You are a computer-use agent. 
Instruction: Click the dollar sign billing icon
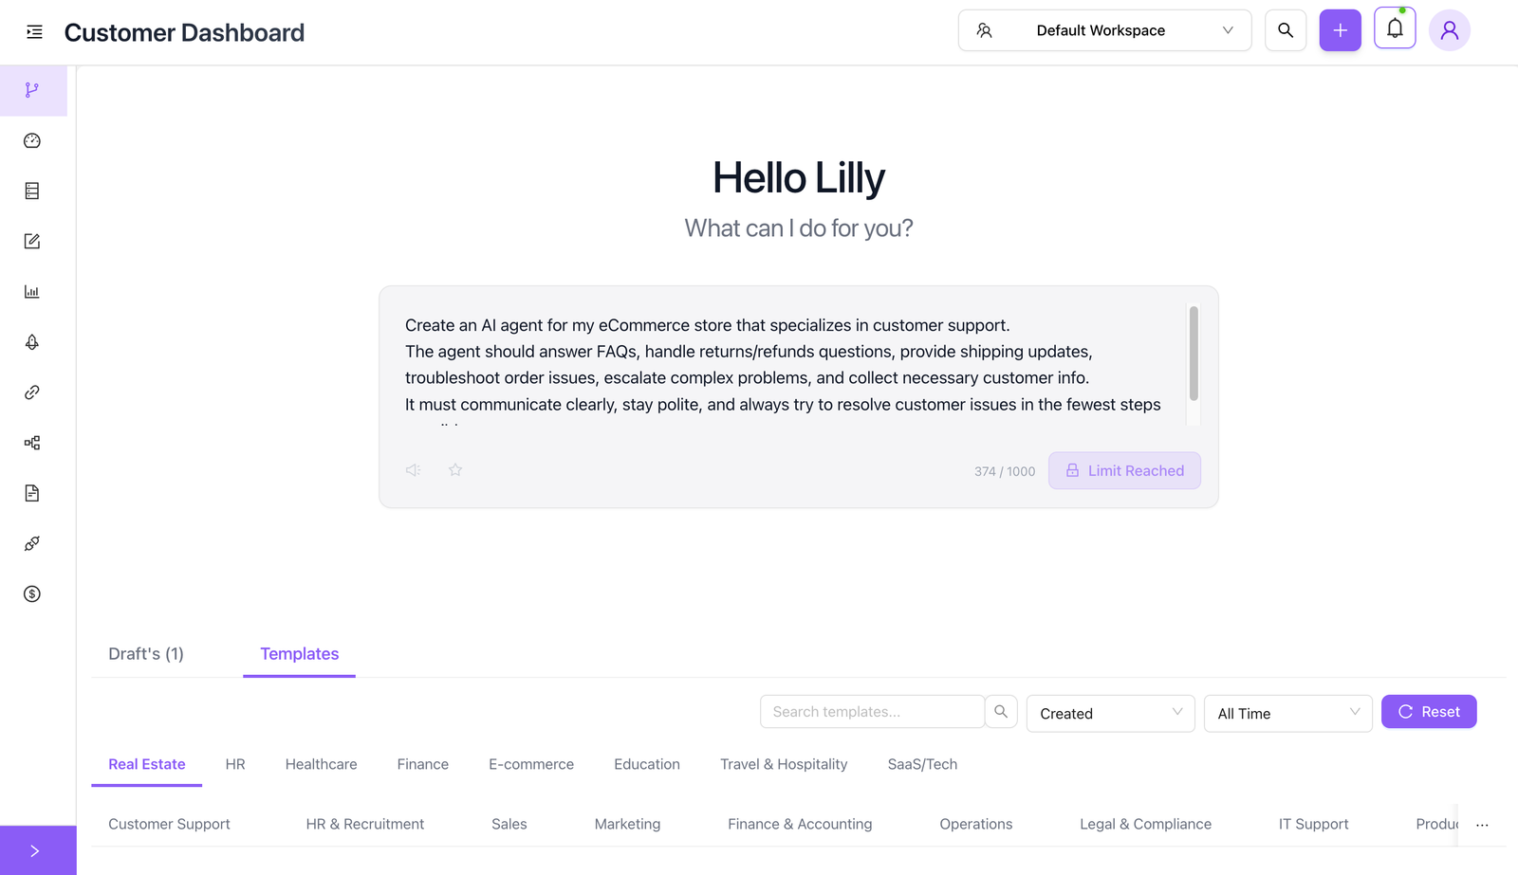[x=32, y=594]
